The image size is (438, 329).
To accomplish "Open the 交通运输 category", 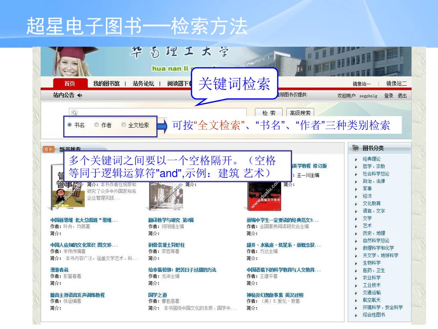I will (372, 293).
